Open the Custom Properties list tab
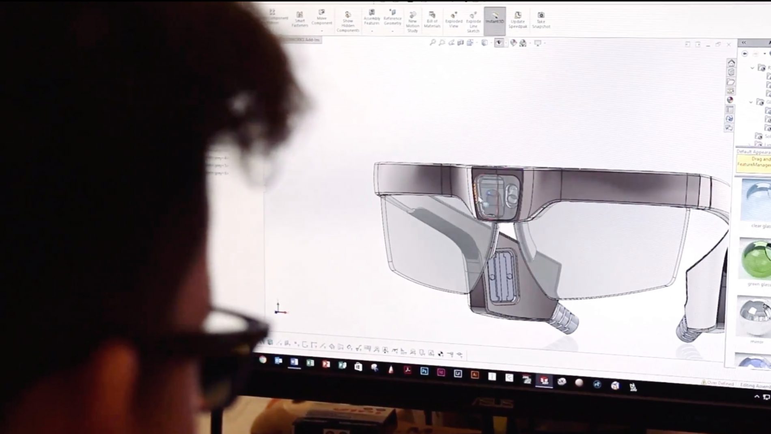 tap(730, 110)
